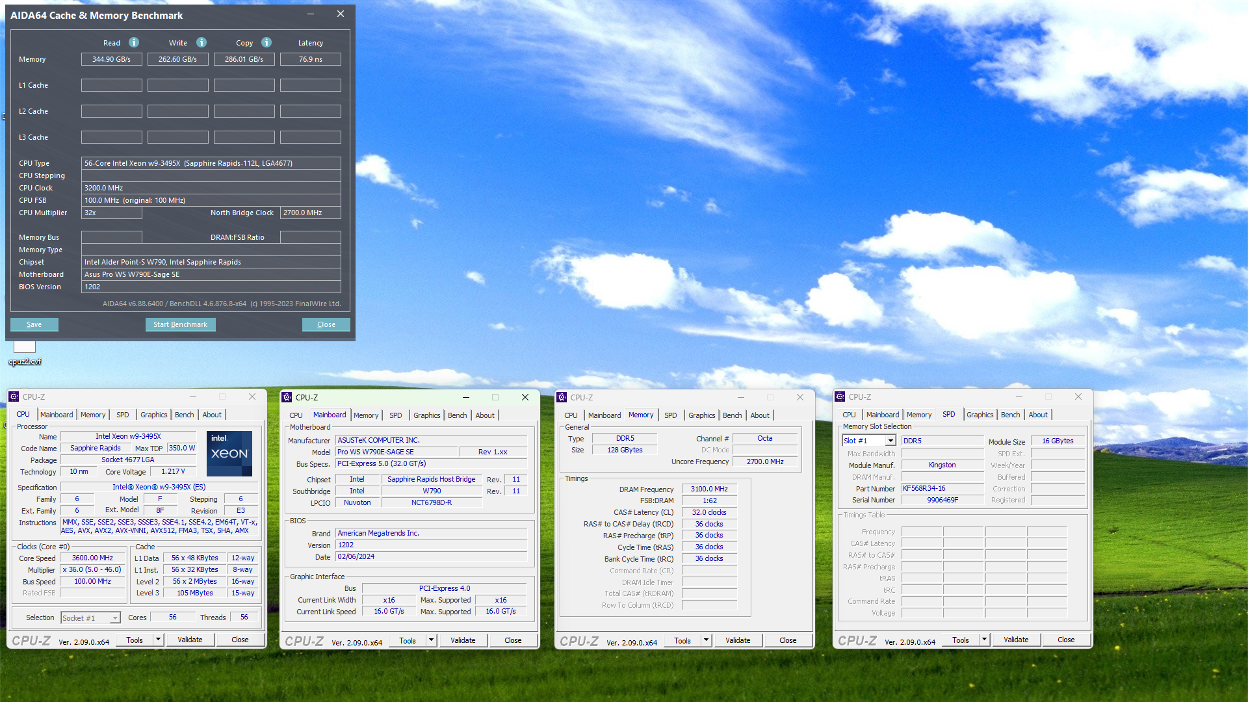
Task: Click DRAM Frequency 3100.0 MHz value
Action: tap(709, 489)
